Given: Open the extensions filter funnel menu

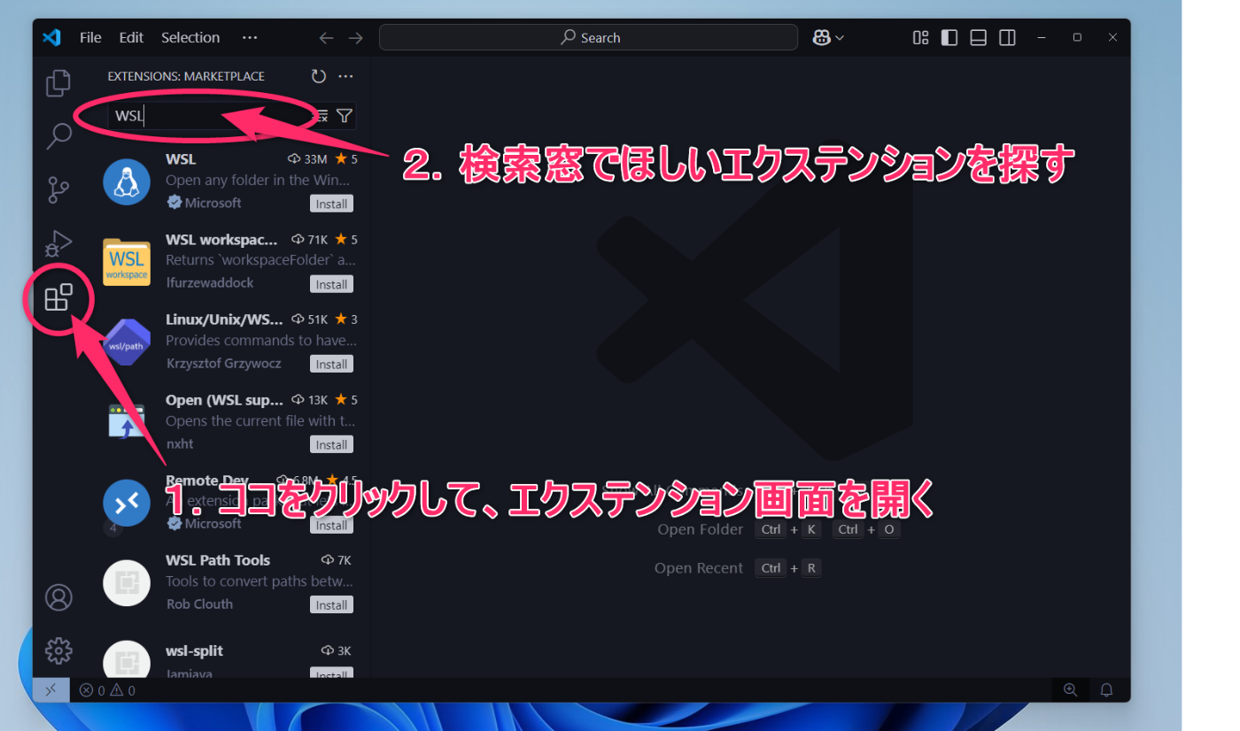Looking at the screenshot, I should tap(345, 115).
